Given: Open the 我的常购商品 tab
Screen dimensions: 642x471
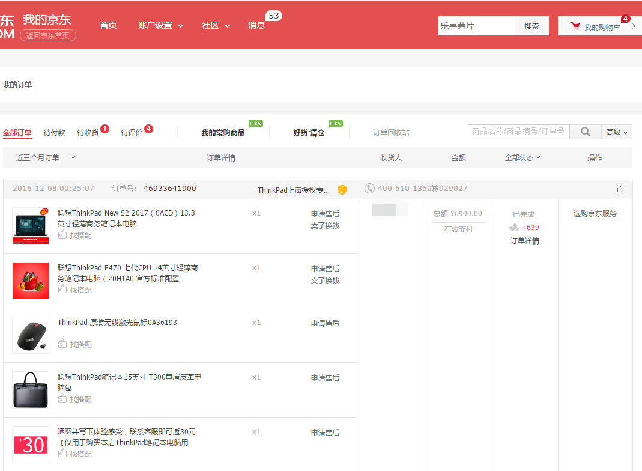Looking at the screenshot, I should pyautogui.click(x=223, y=133).
